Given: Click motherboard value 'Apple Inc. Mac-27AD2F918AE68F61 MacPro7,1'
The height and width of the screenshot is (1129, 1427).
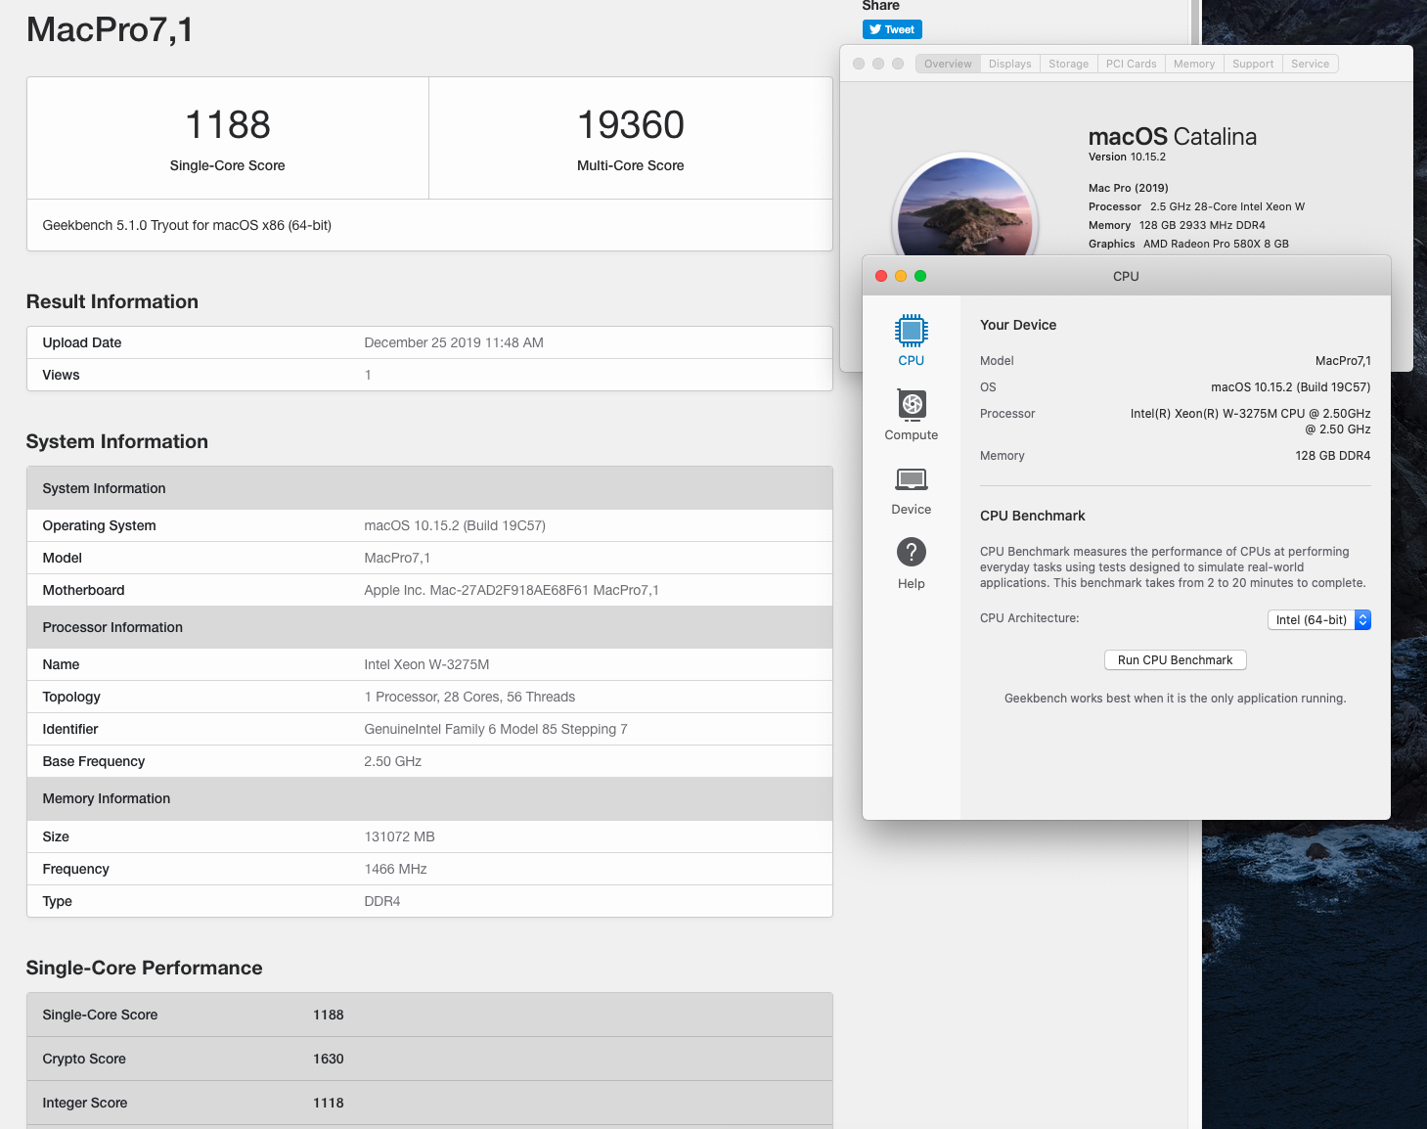Looking at the screenshot, I should point(512,590).
